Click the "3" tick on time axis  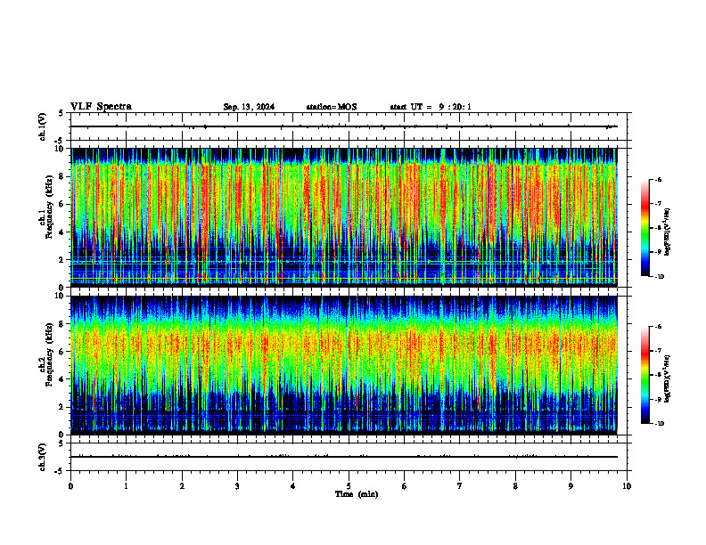point(237,486)
